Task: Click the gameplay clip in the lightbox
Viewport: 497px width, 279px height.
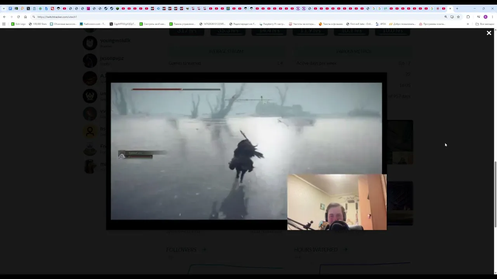Action: tap(246, 151)
